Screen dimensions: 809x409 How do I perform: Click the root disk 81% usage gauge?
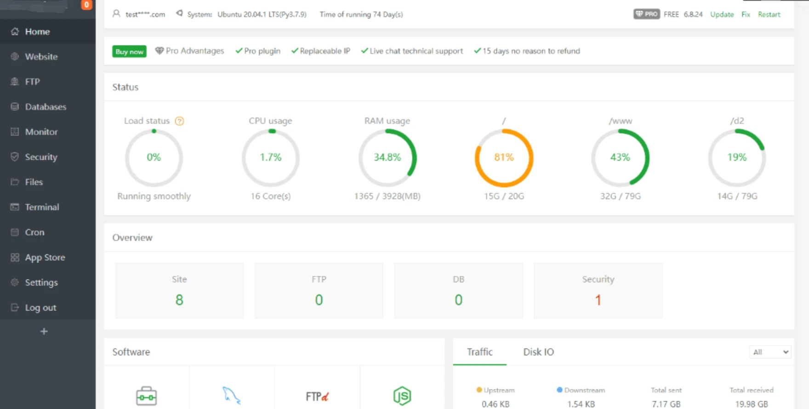504,157
